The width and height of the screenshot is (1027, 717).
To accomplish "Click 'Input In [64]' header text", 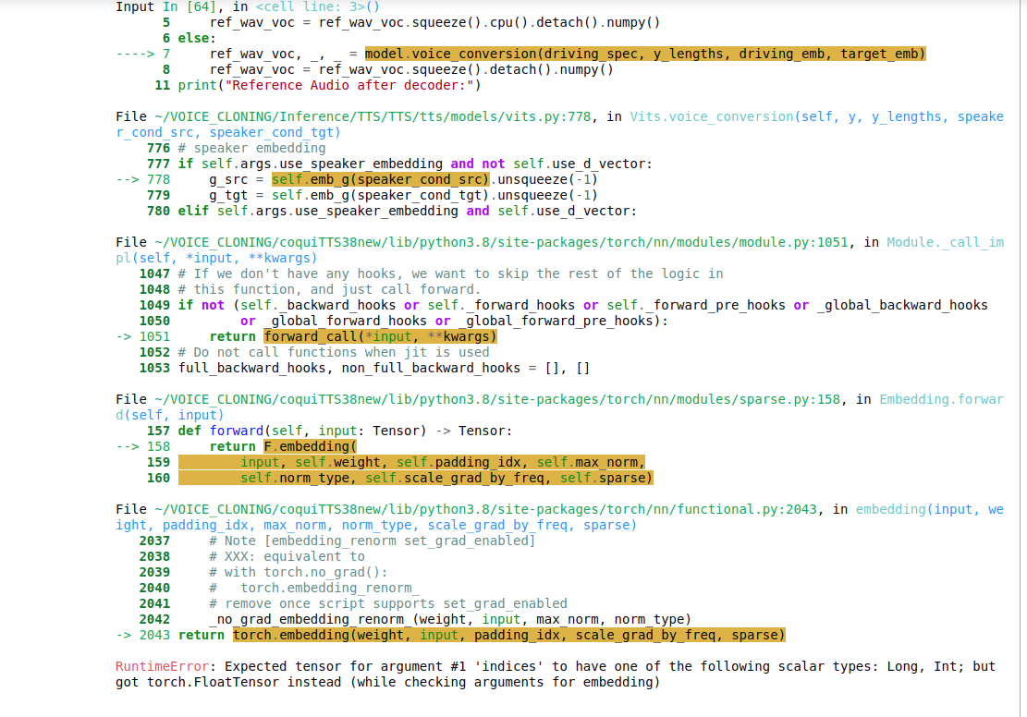I will 170,7.
